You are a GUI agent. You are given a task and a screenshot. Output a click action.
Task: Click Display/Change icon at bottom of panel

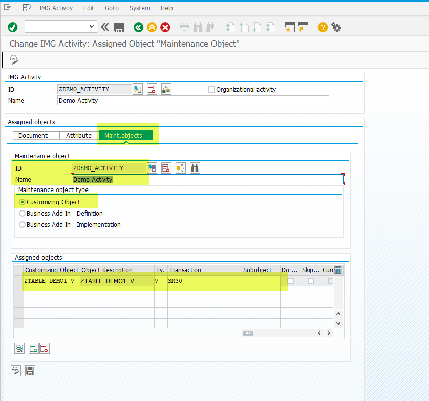16,371
